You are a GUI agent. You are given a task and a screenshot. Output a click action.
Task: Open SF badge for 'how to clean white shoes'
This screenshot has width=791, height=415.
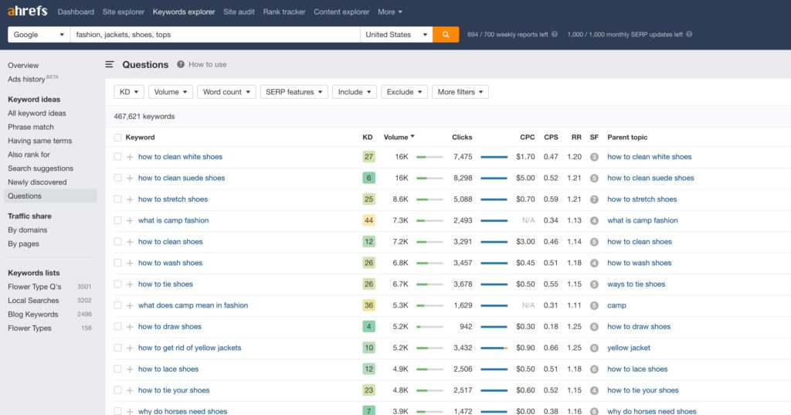pyautogui.click(x=594, y=157)
